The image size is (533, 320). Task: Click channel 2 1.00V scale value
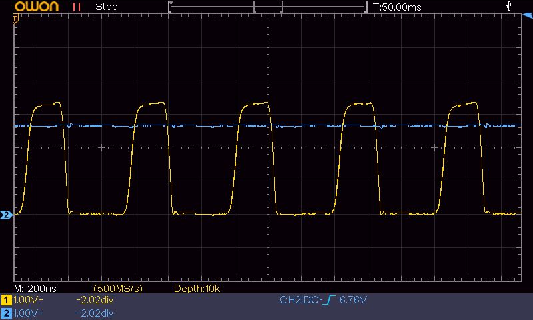[x=28, y=313]
